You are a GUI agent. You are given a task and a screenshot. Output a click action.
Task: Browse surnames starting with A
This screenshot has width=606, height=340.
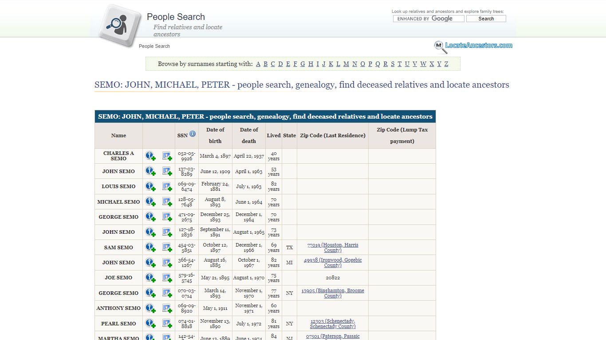[x=258, y=64]
